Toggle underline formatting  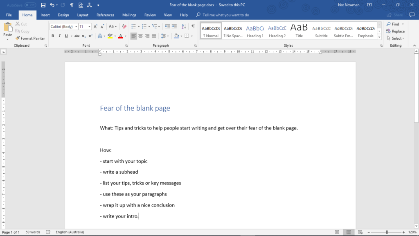click(65, 36)
